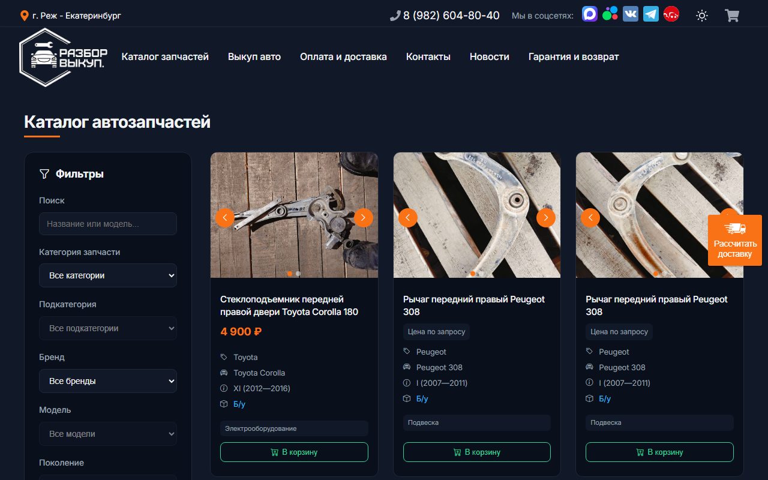Call phone number 8 (982) 604-80-40
768x480 pixels.
tap(451, 16)
